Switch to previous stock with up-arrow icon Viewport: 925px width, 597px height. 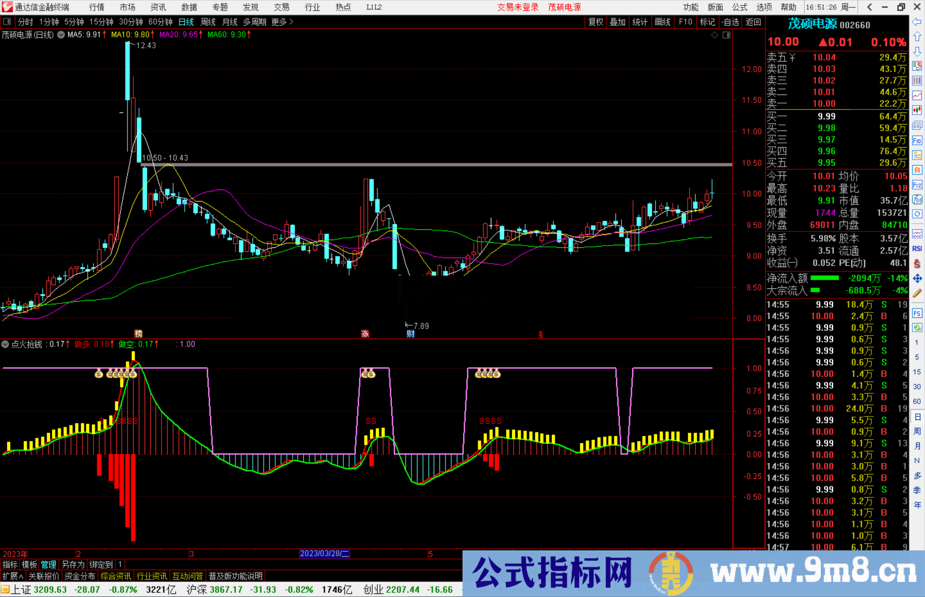click(x=917, y=36)
